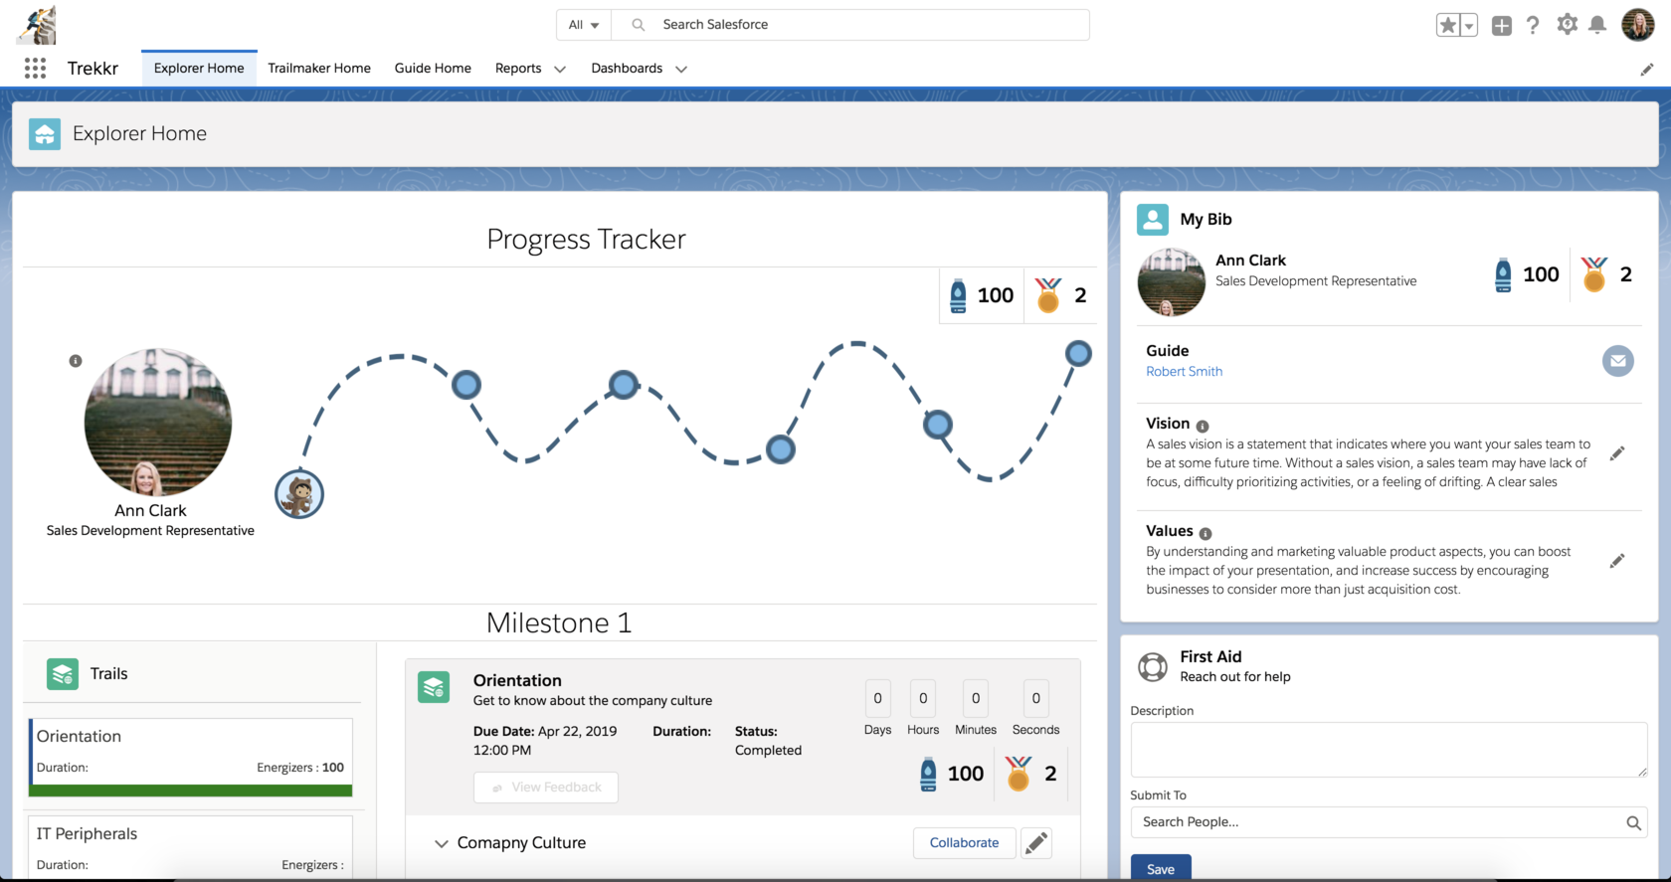Click the My Bib medal icon
Image resolution: width=1671 pixels, height=882 pixels.
coord(1594,274)
